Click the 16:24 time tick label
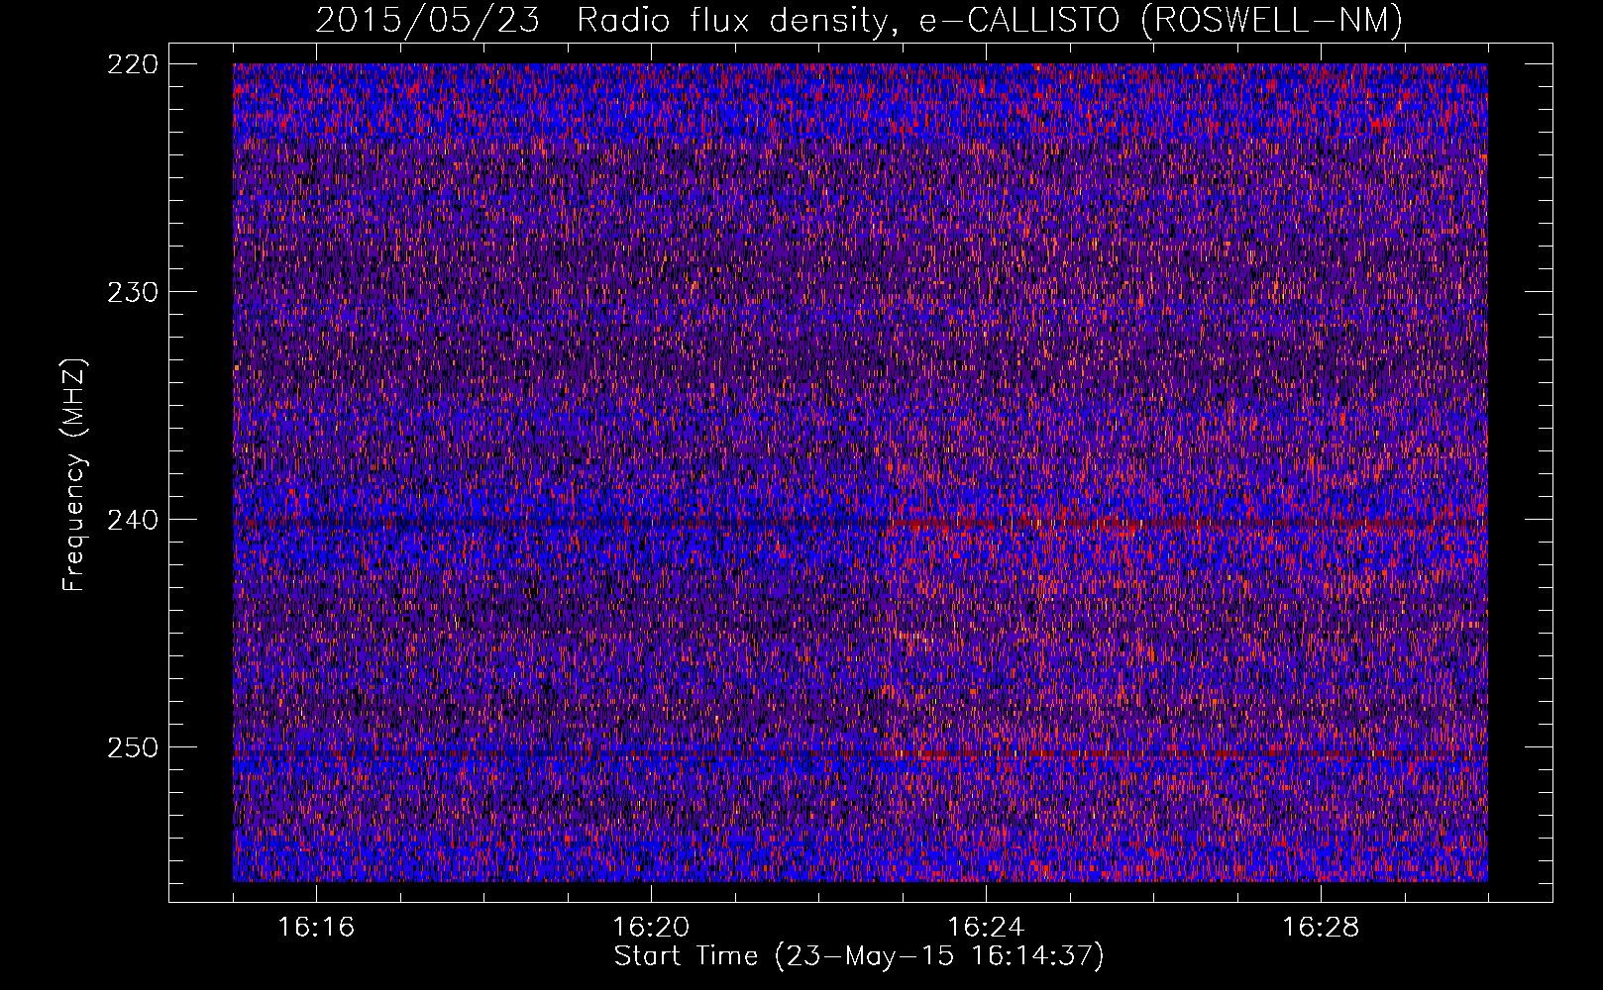Viewport: 1603px width, 990px height. tap(986, 927)
